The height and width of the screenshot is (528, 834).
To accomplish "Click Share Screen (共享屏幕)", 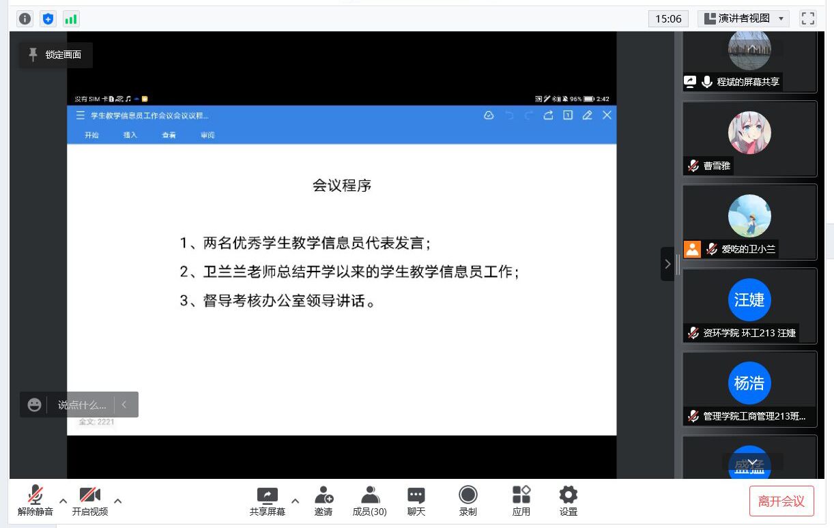I will click(x=267, y=501).
